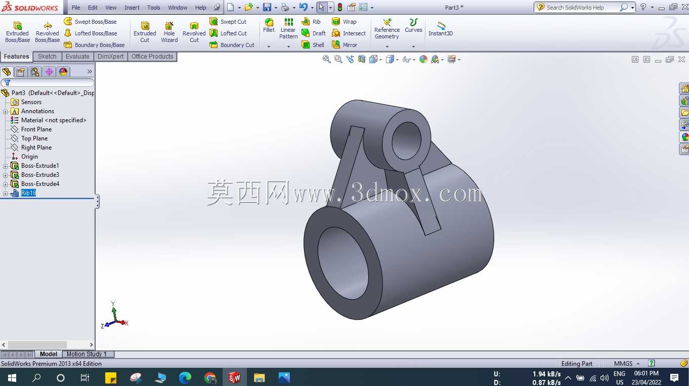This screenshot has width=689, height=386.
Task: Click the feature tree filter field
Action: point(48,82)
